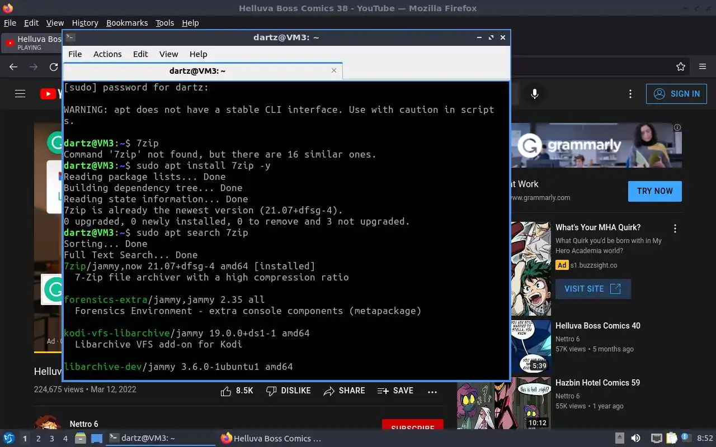The height and width of the screenshot is (447, 716).
Task: Open the terminal View menu
Action: coord(168,54)
